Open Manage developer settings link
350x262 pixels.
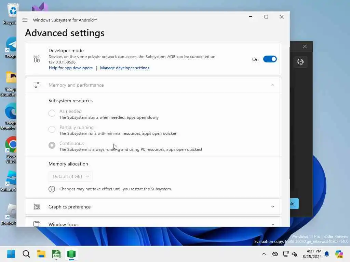click(x=124, y=68)
